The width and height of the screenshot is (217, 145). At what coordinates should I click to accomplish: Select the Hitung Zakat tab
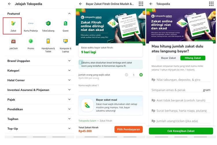pos(193,58)
